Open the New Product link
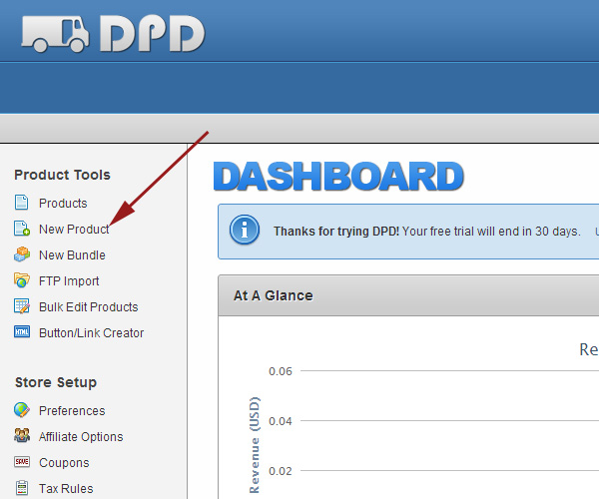 pos(74,230)
